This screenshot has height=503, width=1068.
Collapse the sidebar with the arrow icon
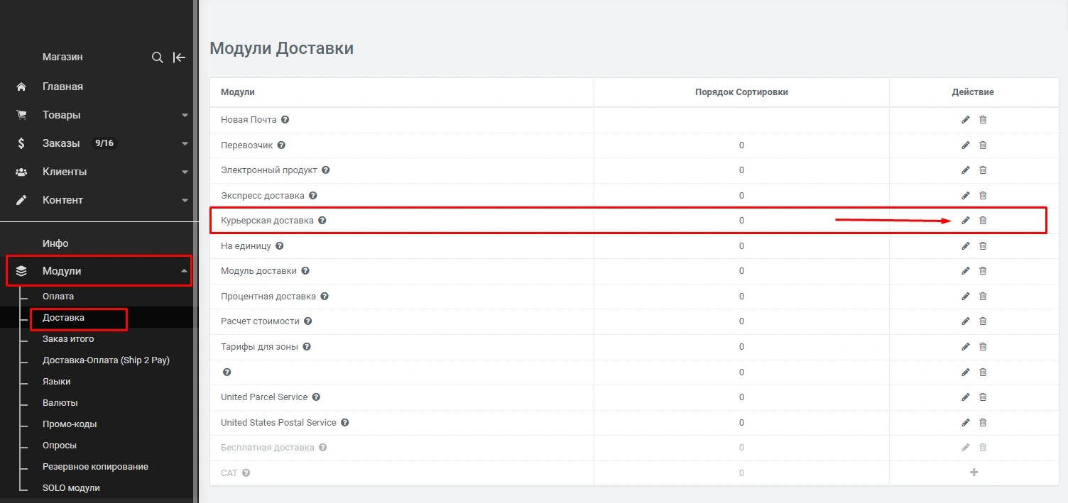179,57
